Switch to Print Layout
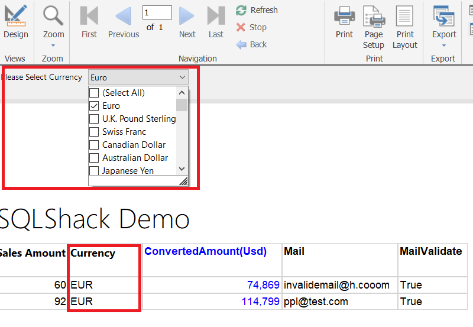The height and width of the screenshot is (327, 473). pos(405,27)
